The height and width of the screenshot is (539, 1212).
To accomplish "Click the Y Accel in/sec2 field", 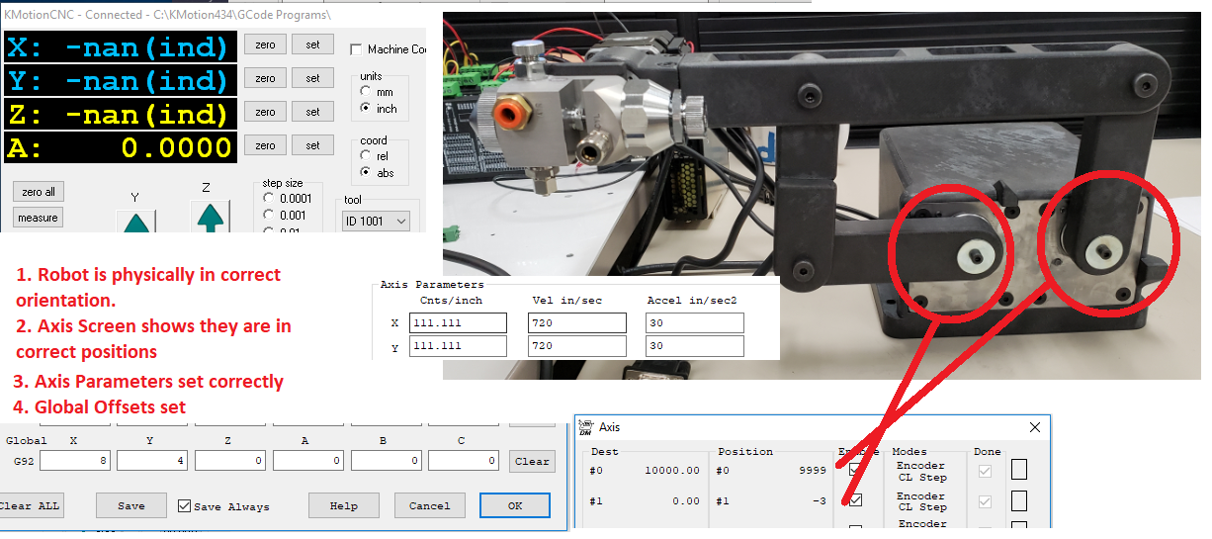I will click(694, 346).
